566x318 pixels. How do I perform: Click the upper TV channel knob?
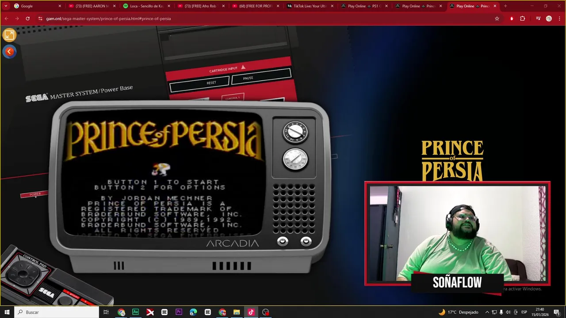[295, 132]
